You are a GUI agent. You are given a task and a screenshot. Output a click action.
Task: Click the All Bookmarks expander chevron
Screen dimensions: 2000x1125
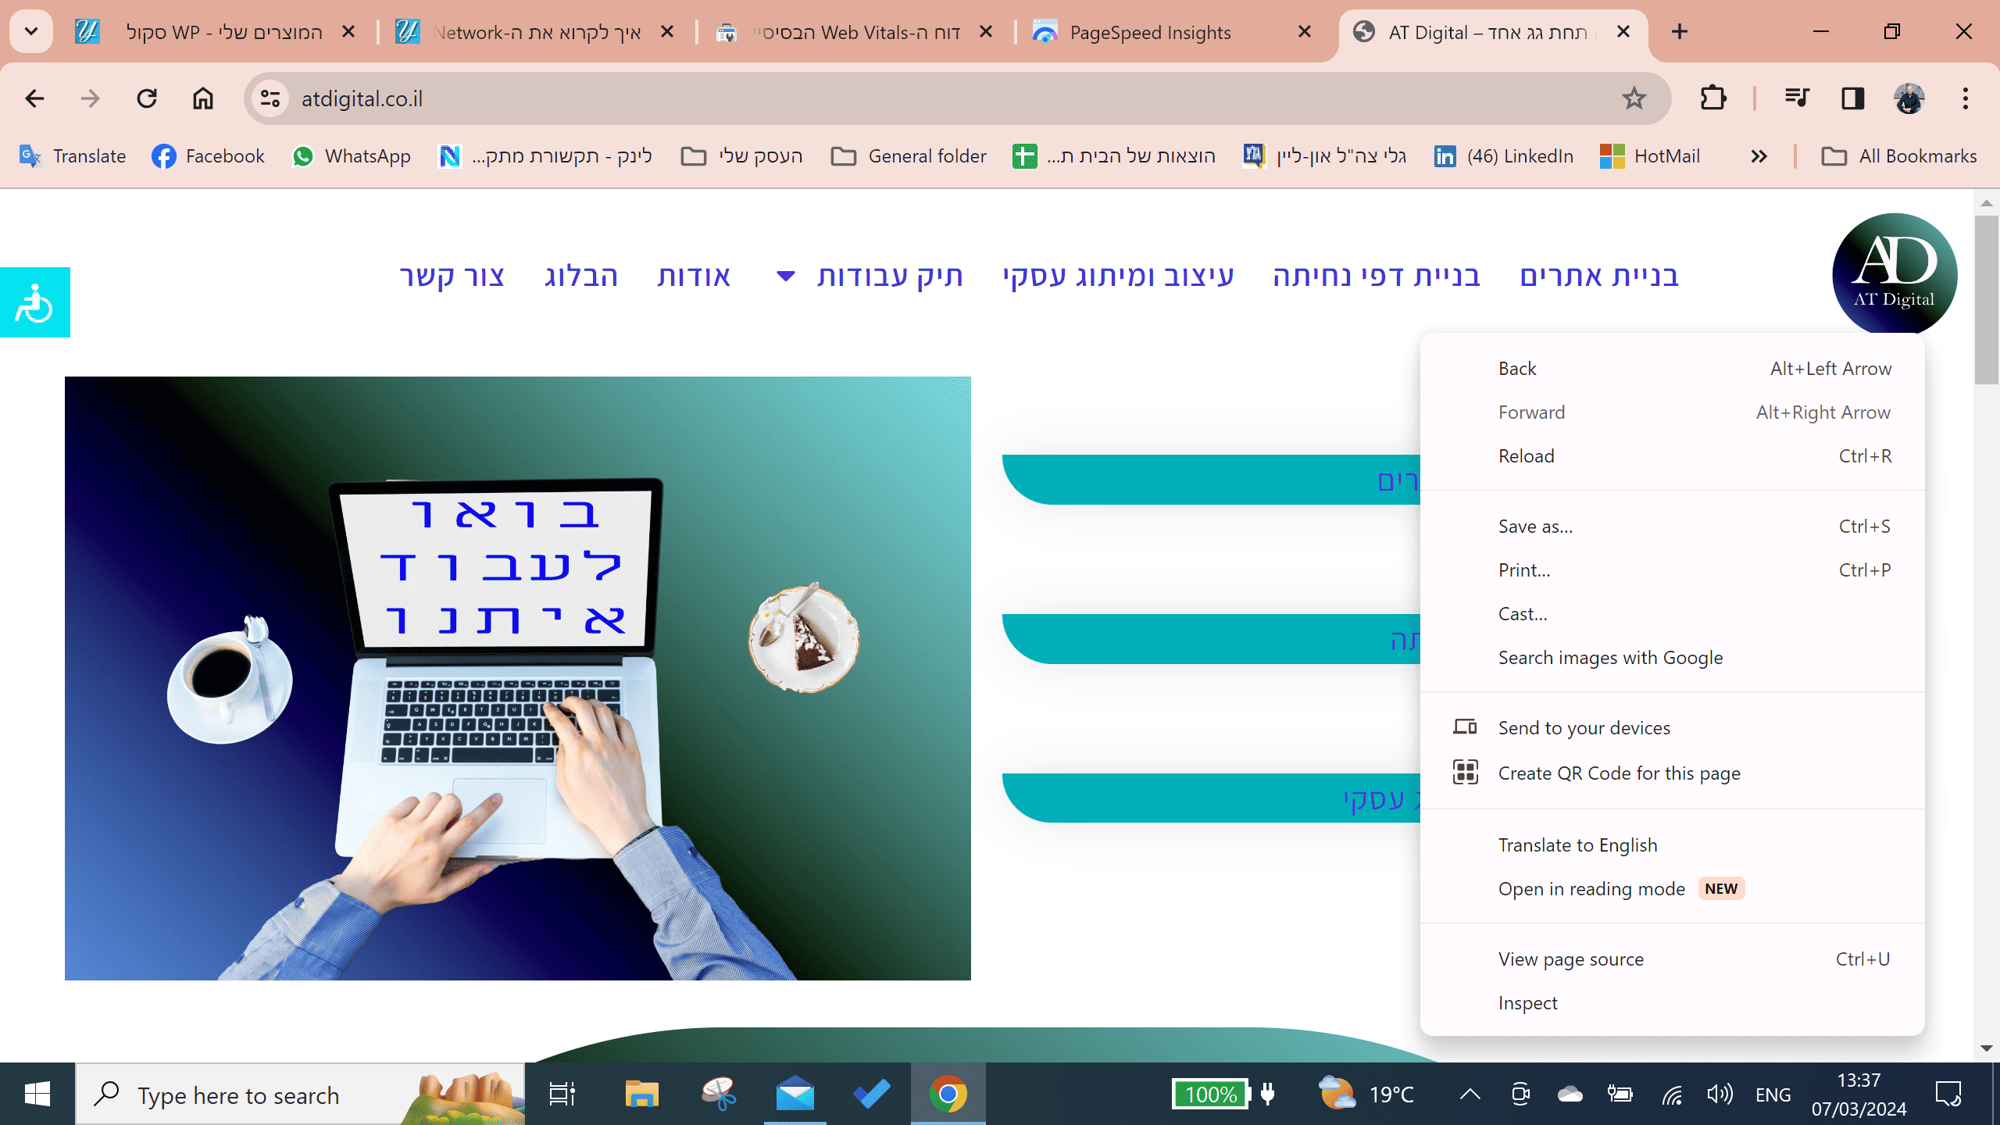coord(1759,155)
